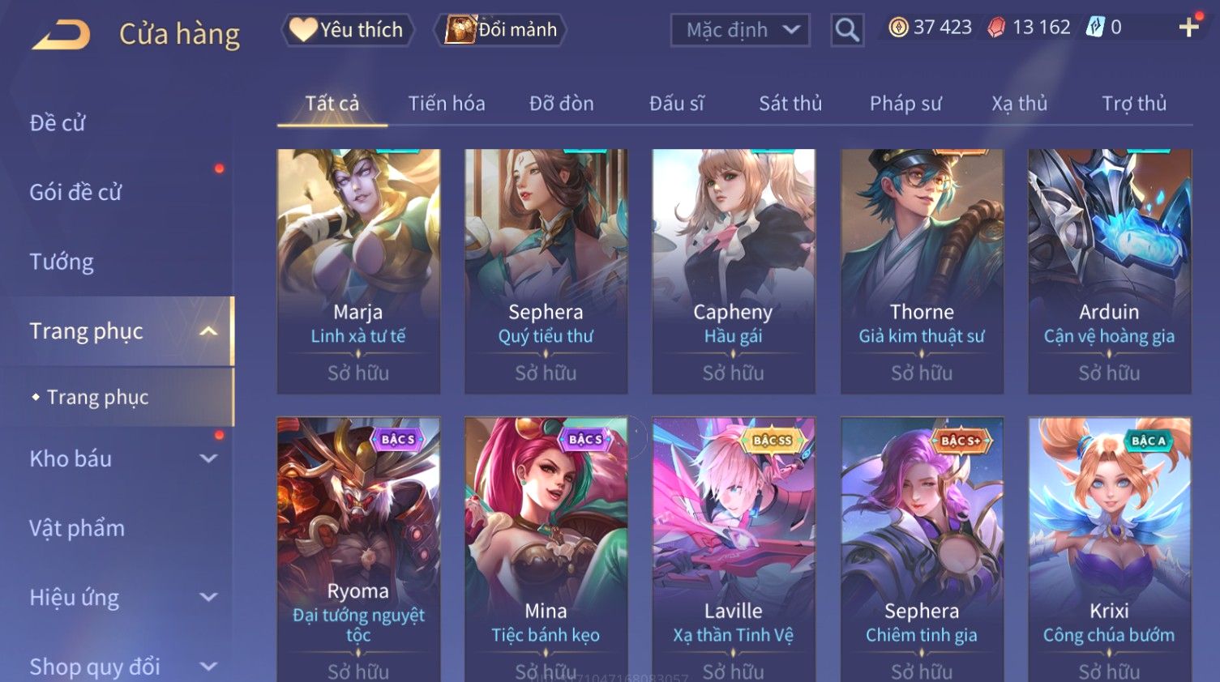Open Yêu thích heart favorites
The height and width of the screenshot is (682, 1220).
(348, 30)
